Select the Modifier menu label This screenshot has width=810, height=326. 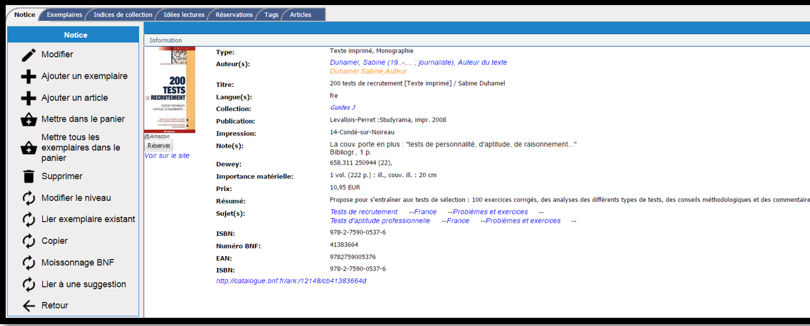[x=58, y=55]
